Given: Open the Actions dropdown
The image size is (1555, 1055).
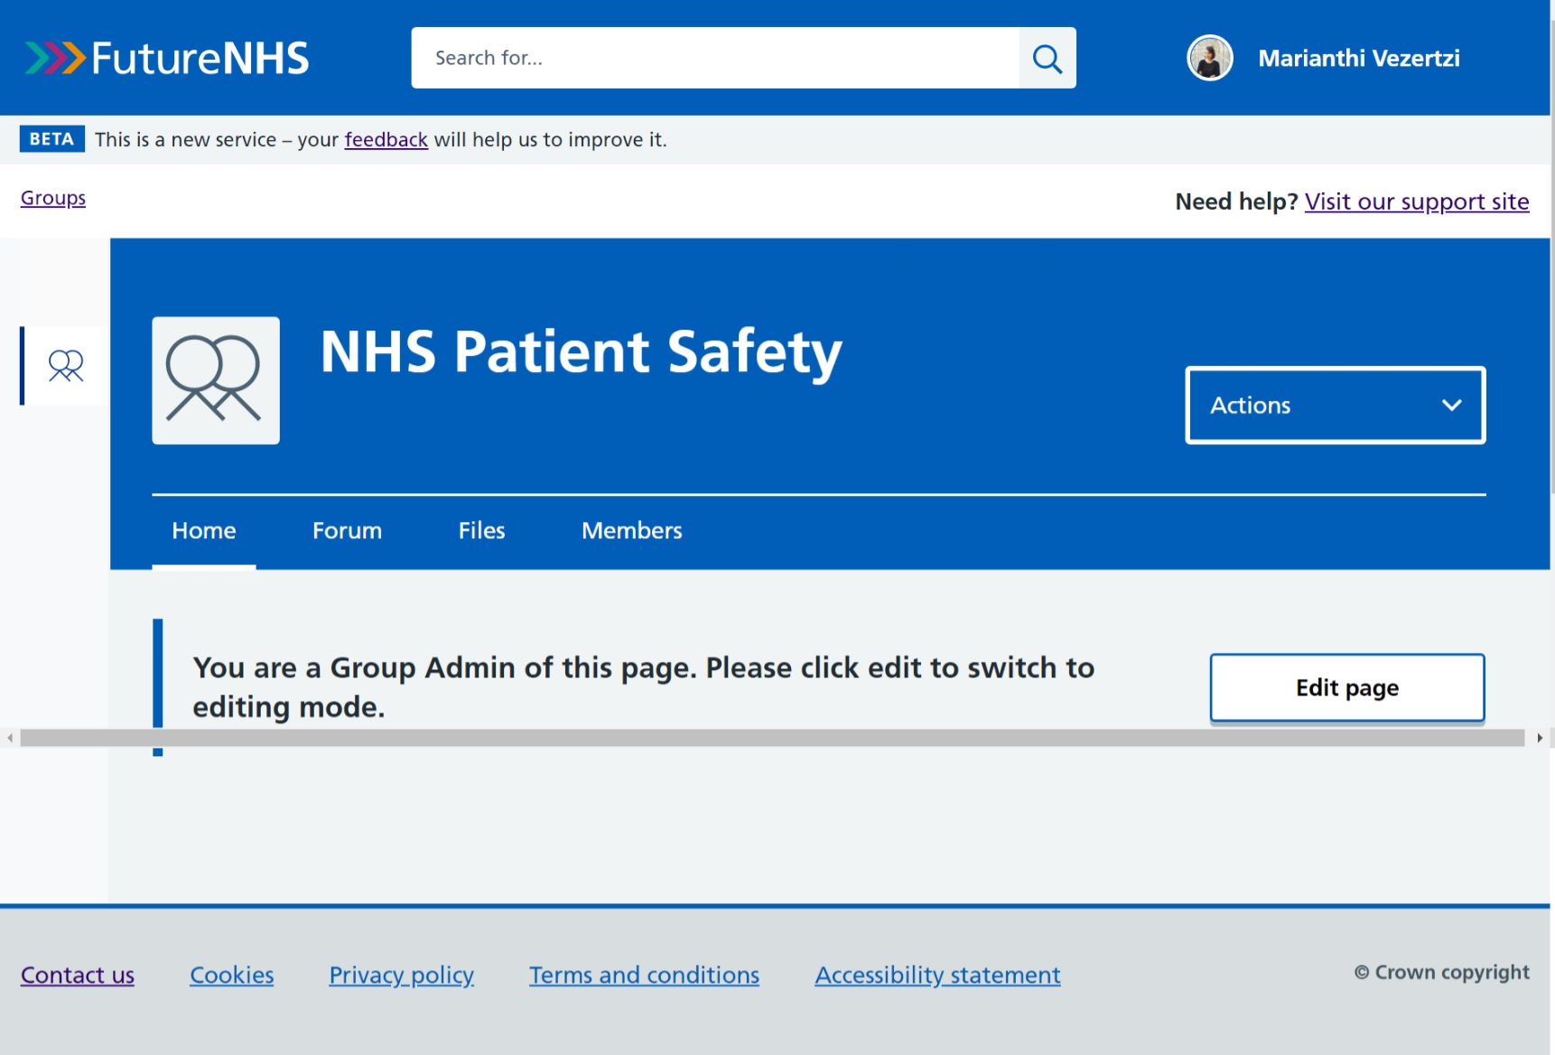Looking at the screenshot, I should click(1335, 405).
